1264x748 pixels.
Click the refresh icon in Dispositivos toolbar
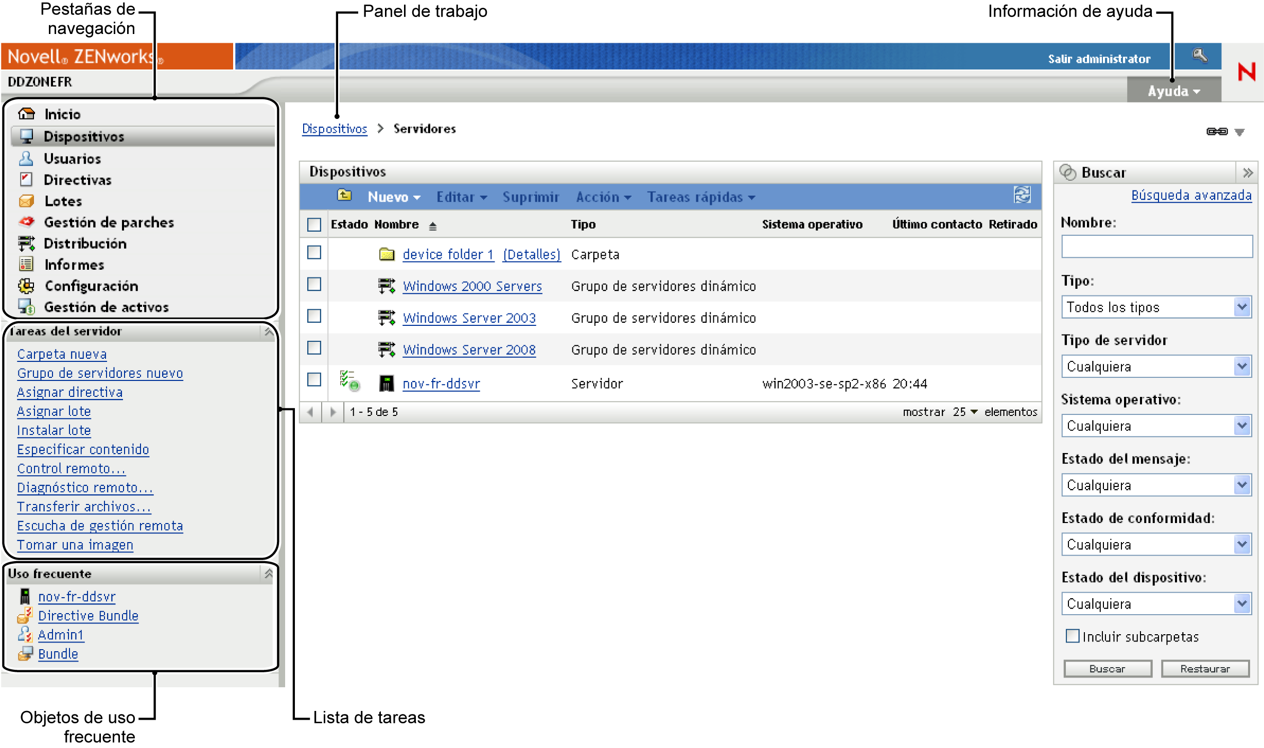pos(1022,195)
